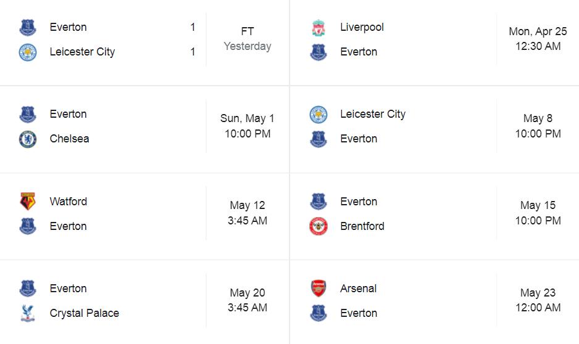
Task: Select the Watford team name
Action: tap(69, 202)
